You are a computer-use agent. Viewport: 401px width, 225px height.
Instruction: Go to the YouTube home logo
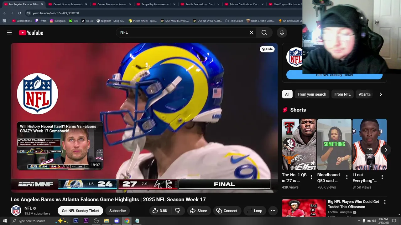click(x=31, y=32)
